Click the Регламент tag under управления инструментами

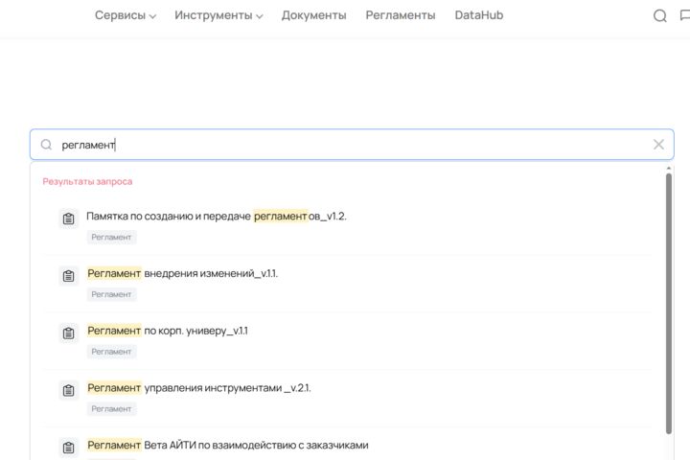(x=111, y=409)
